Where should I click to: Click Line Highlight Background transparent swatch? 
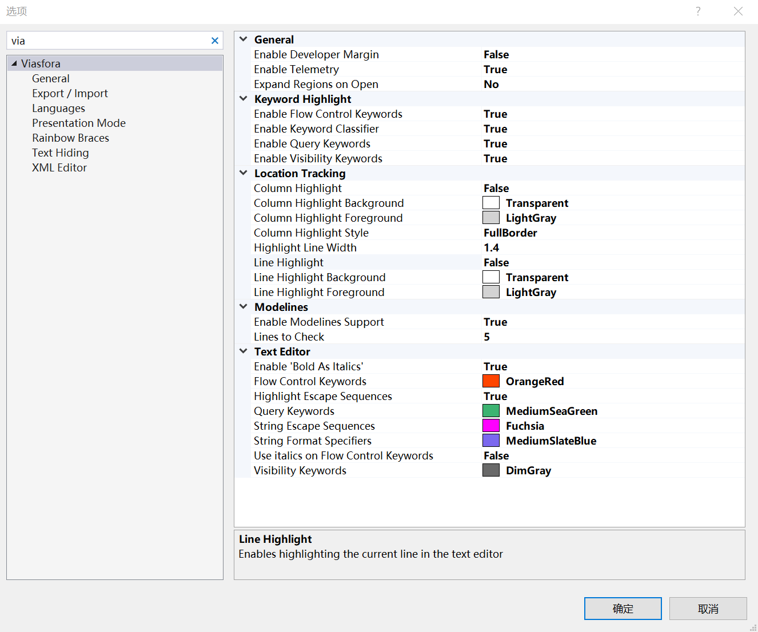pos(491,277)
